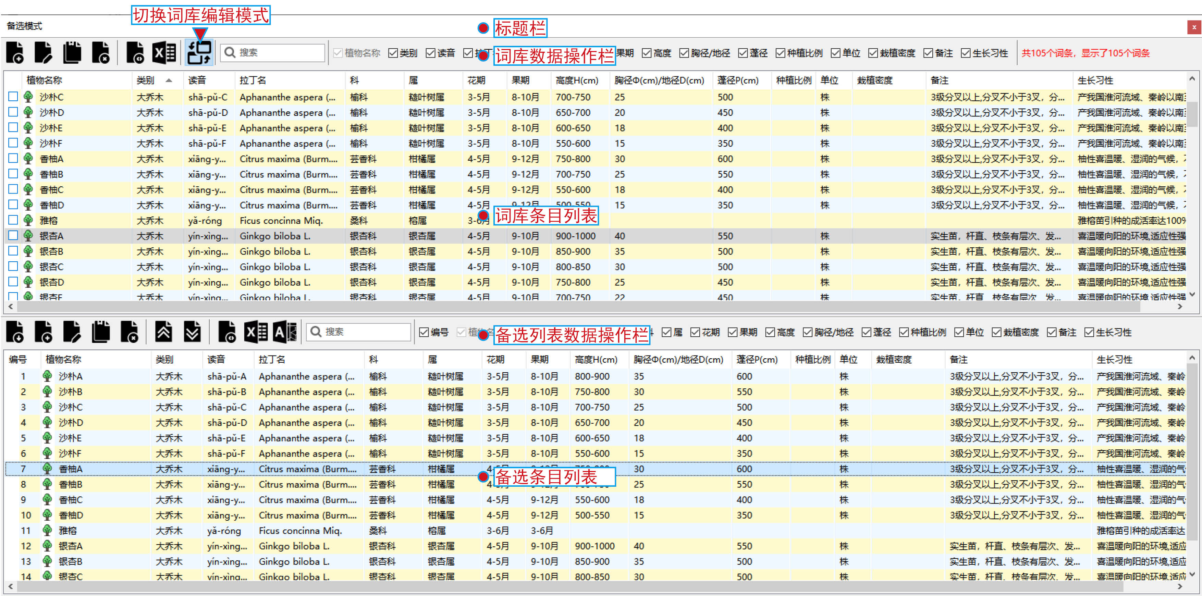Click lexicon list vertical scrollbar up arrow
This screenshot has width=1202, height=596.
(x=1192, y=78)
